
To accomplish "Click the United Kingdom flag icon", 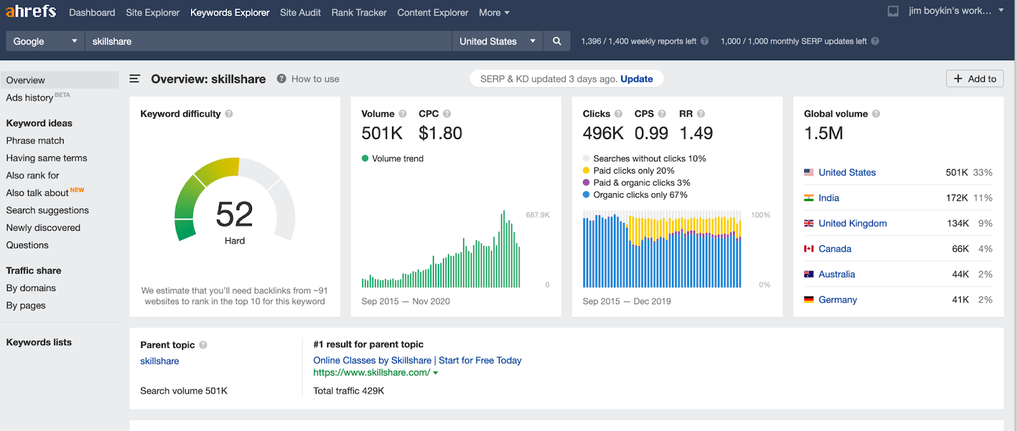I will 809,223.
